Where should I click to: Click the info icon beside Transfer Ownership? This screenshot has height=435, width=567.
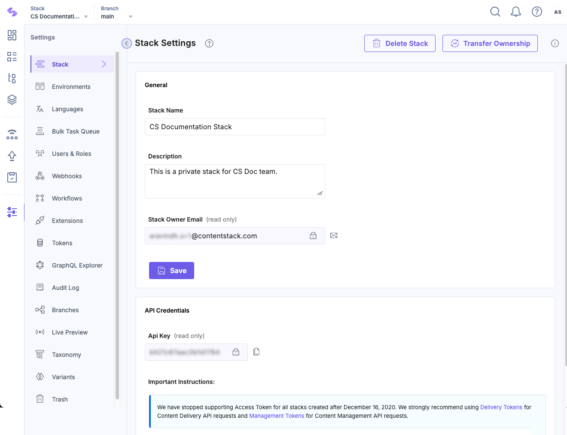pyautogui.click(x=555, y=43)
